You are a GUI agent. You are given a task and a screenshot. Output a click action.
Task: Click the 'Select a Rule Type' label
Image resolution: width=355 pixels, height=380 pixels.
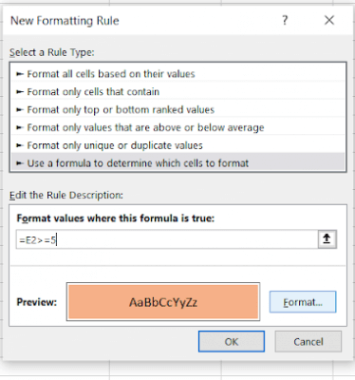[52, 52]
